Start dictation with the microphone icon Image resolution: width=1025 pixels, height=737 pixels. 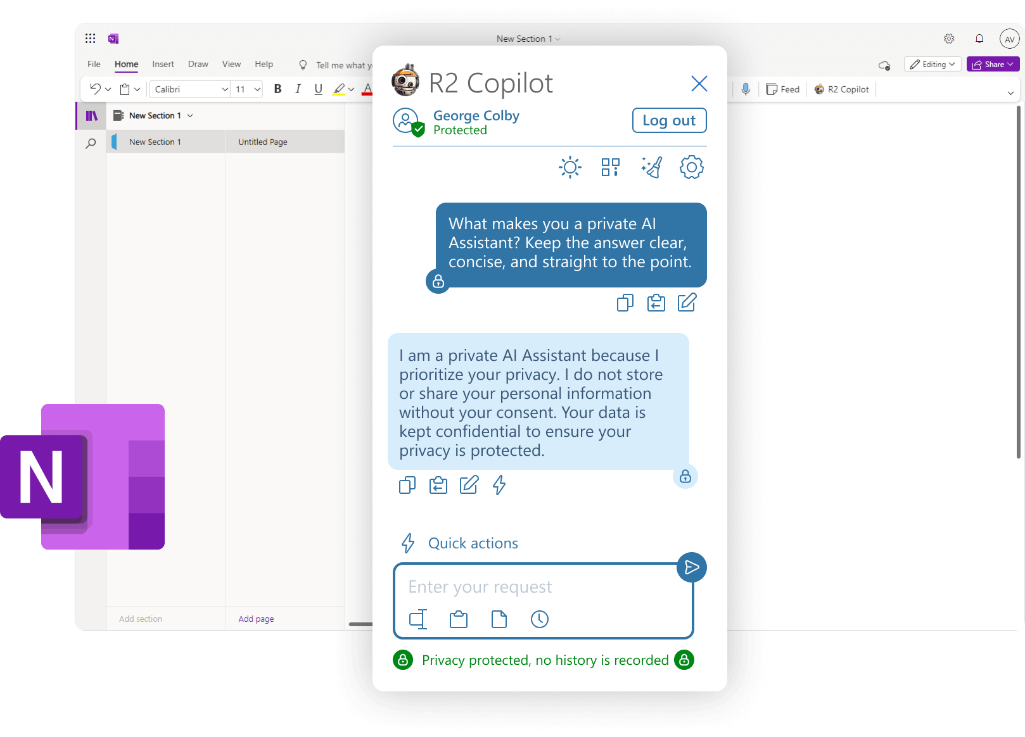click(746, 89)
